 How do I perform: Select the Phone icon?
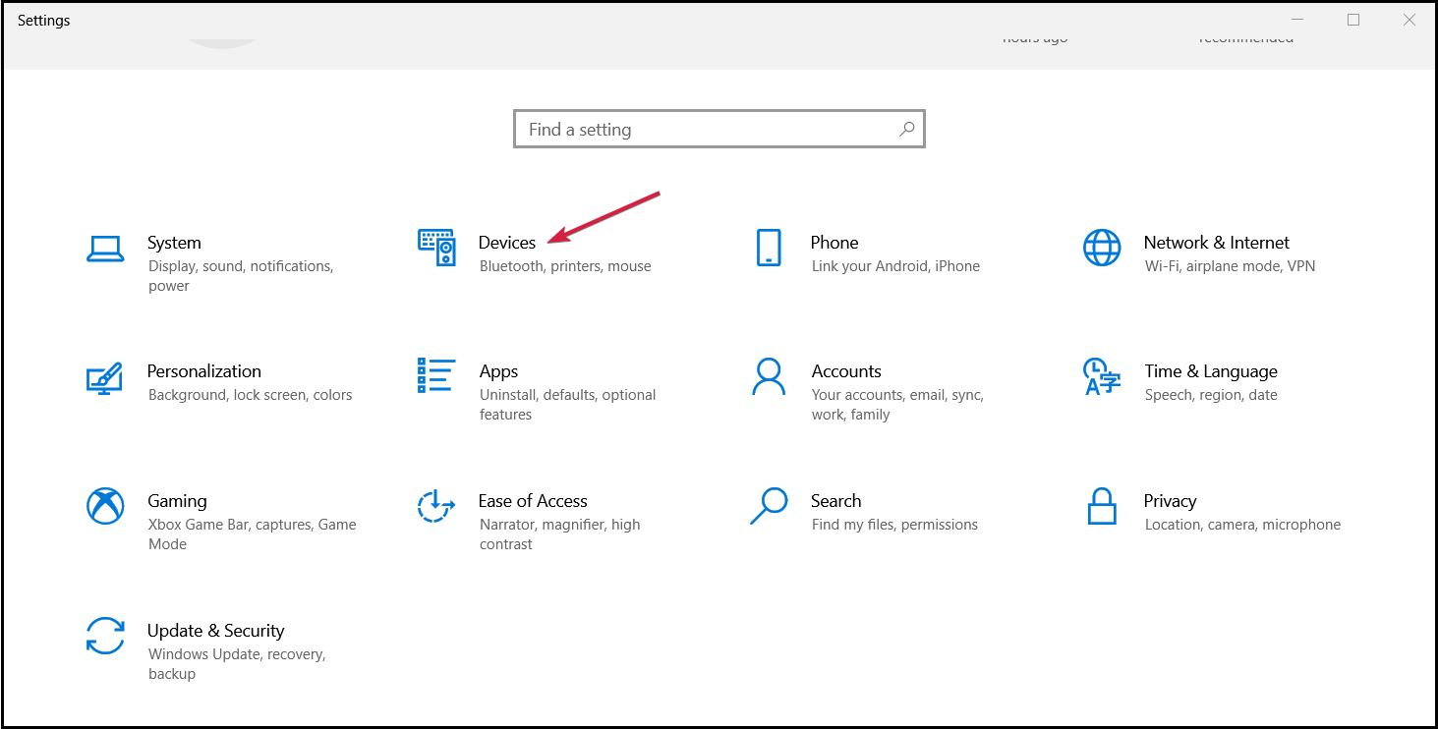(x=769, y=248)
